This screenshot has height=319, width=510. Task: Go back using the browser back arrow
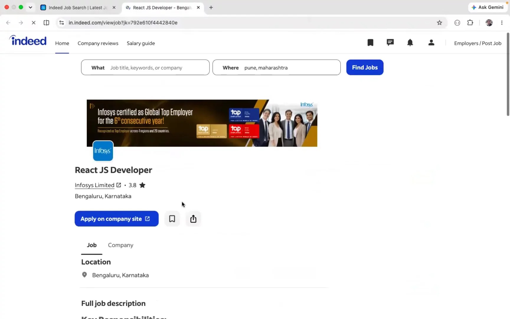tap(8, 23)
